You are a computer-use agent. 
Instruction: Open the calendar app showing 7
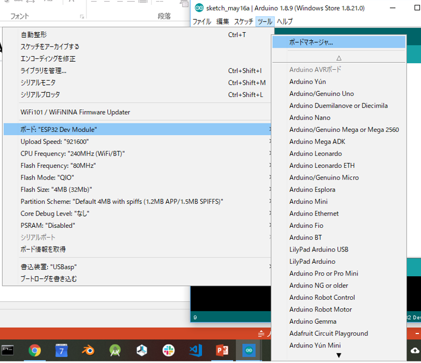pyautogui.click(x=61, y=351)
